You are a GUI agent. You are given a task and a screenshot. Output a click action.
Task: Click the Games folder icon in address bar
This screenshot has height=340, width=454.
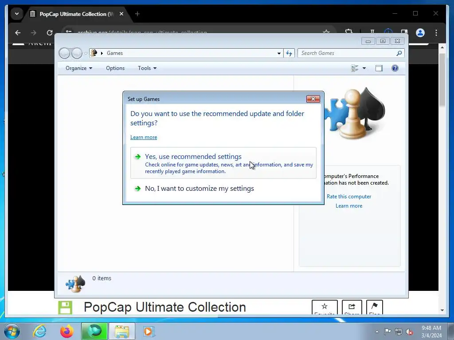pyautogui.click(x=94, y=53)
